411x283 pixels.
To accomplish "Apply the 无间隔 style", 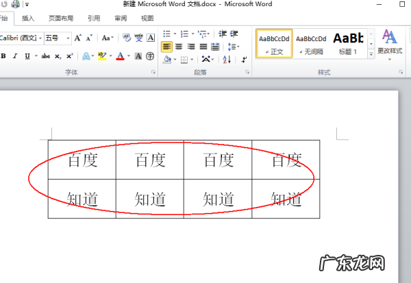I will pyautogui.click(x=311, y=44).
